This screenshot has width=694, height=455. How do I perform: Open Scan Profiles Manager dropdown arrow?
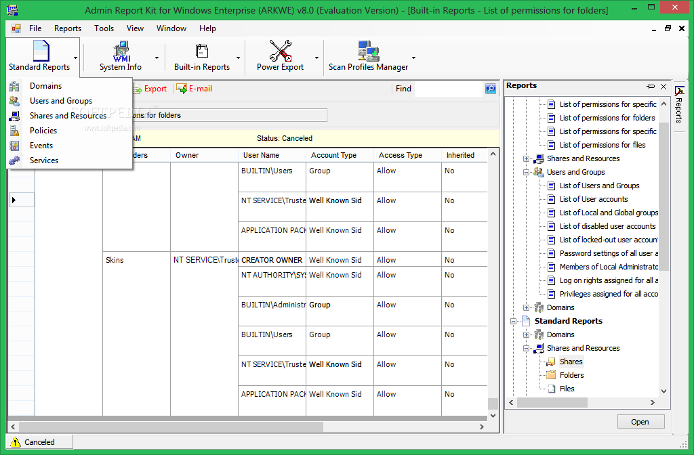414,58
